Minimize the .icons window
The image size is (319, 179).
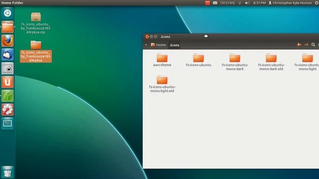[152, 37]
